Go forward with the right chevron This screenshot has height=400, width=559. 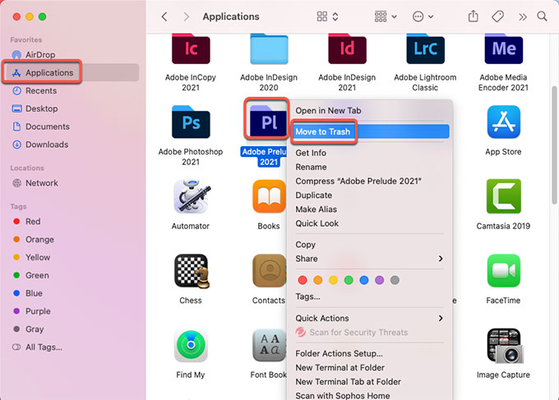186,16
